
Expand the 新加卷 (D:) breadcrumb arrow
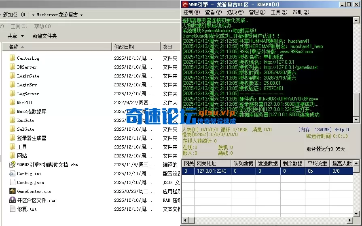(x=33, y=15)
